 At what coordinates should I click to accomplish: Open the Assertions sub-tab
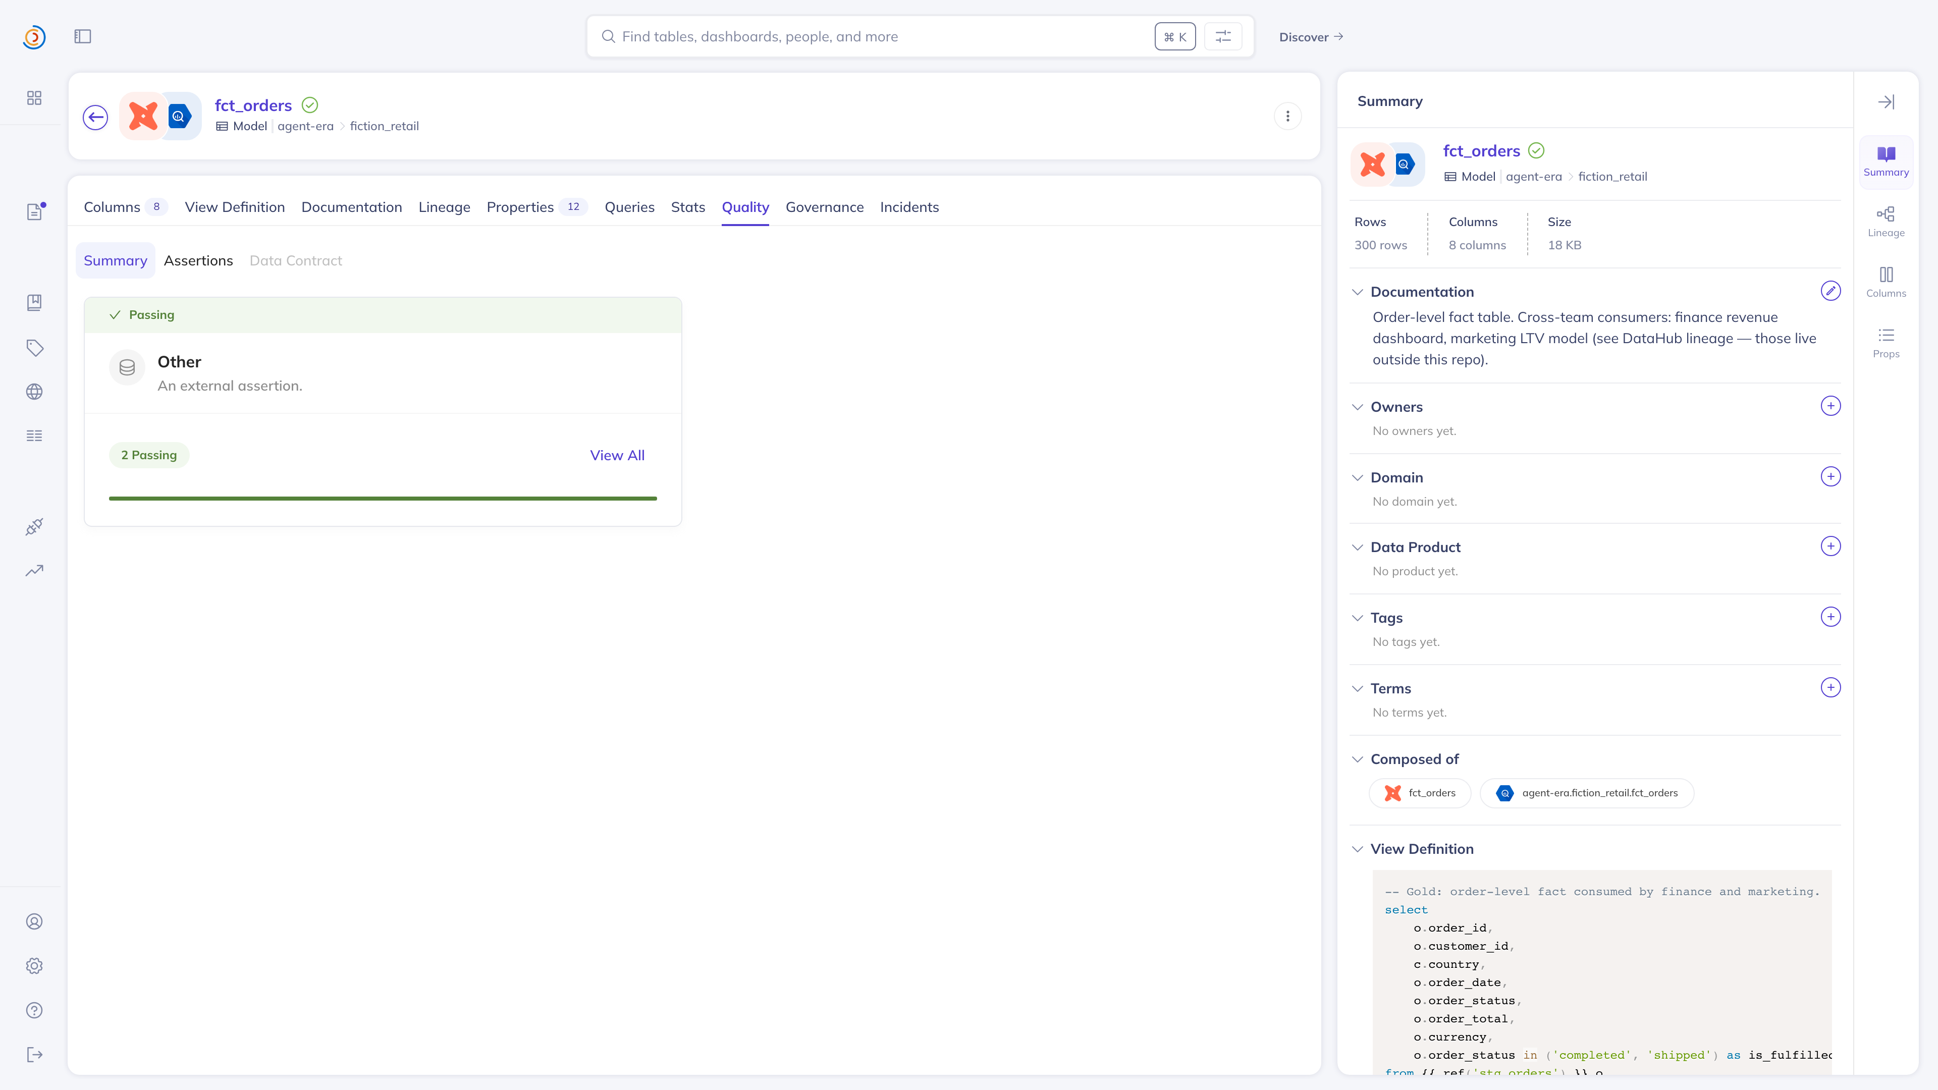[199, 260]
